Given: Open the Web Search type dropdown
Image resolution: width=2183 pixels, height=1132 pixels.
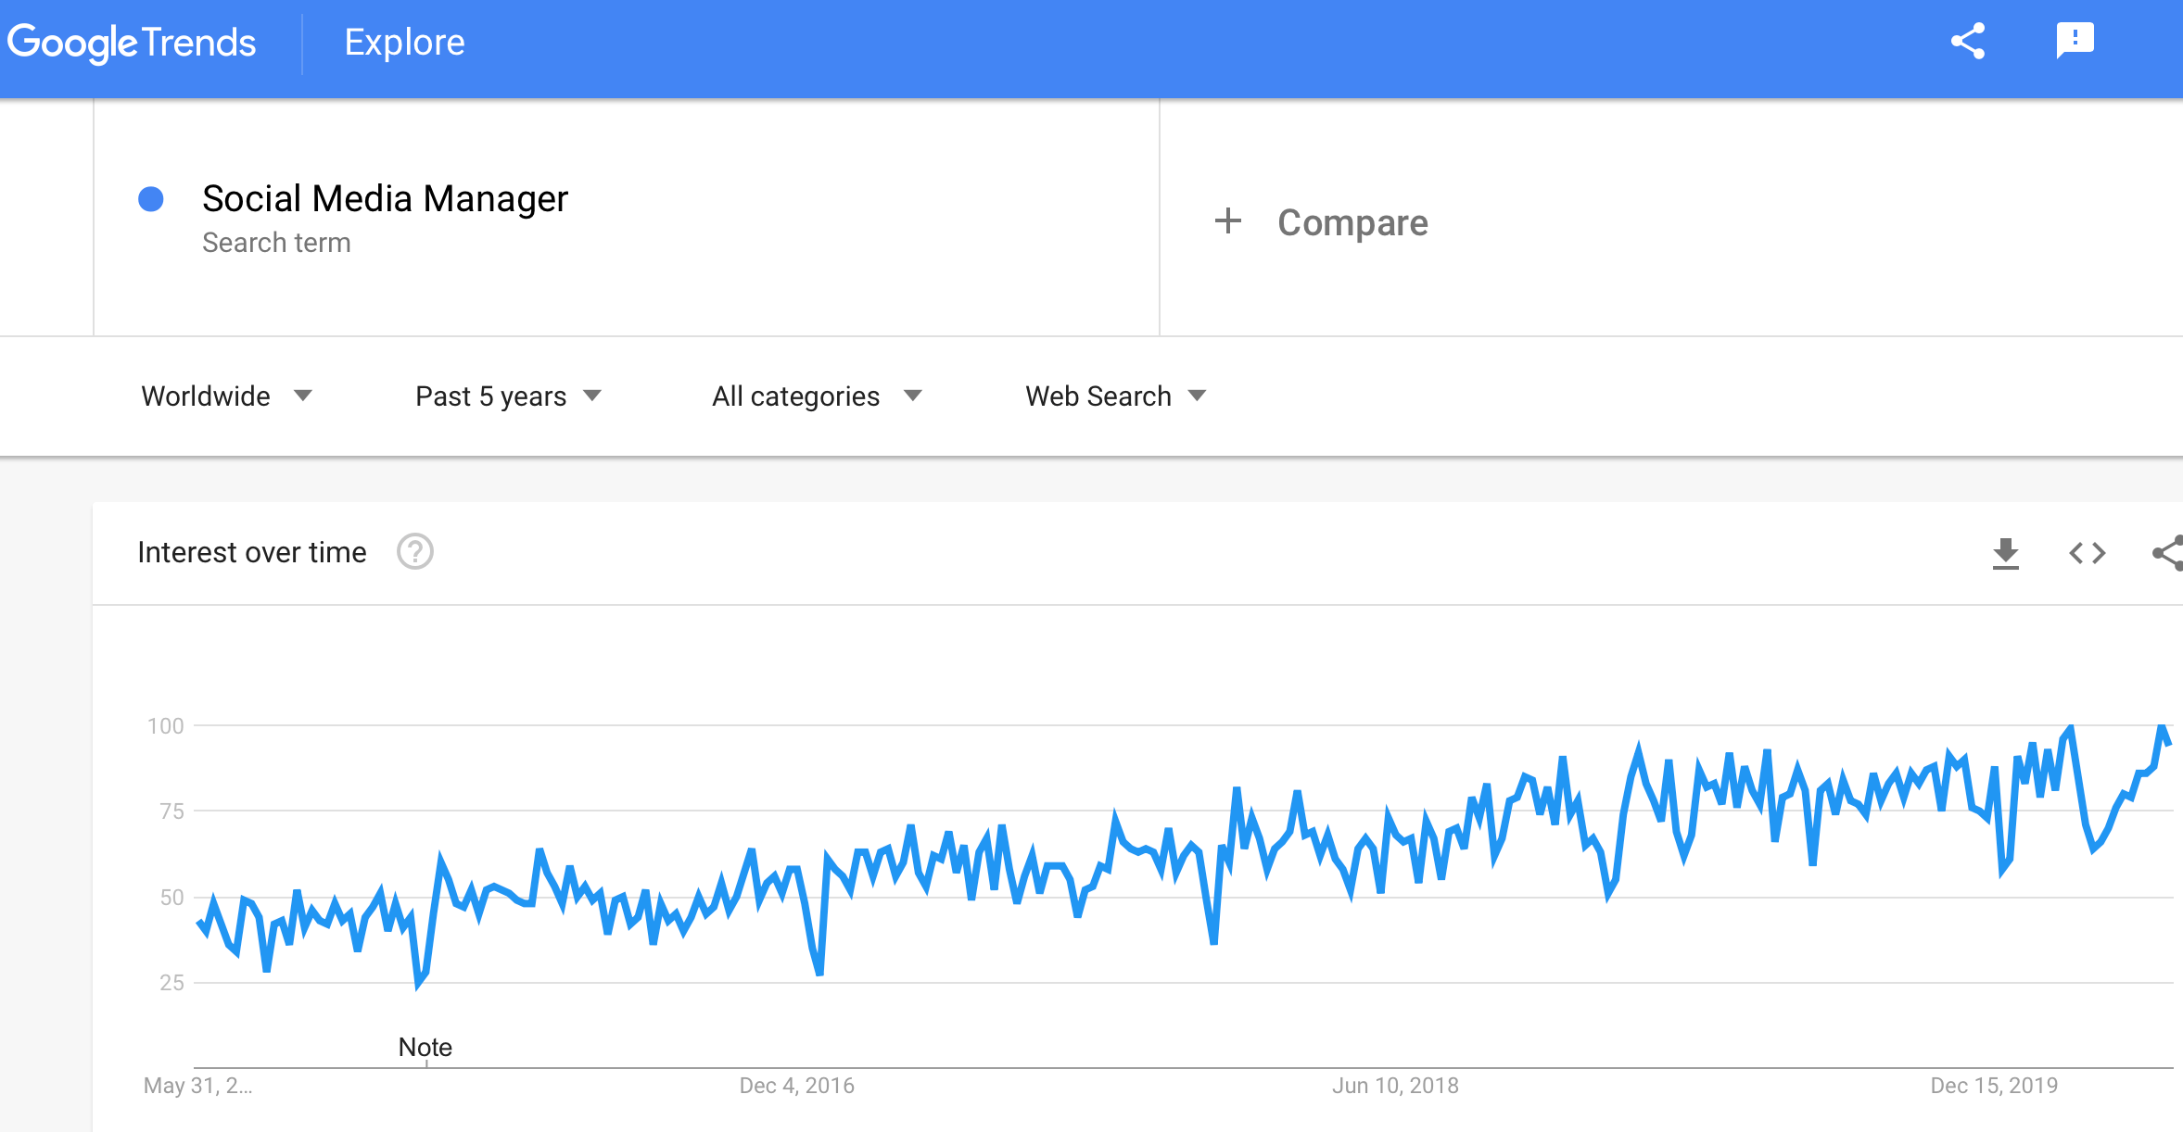Looking at the screenshot, I should pos(1116,396).
